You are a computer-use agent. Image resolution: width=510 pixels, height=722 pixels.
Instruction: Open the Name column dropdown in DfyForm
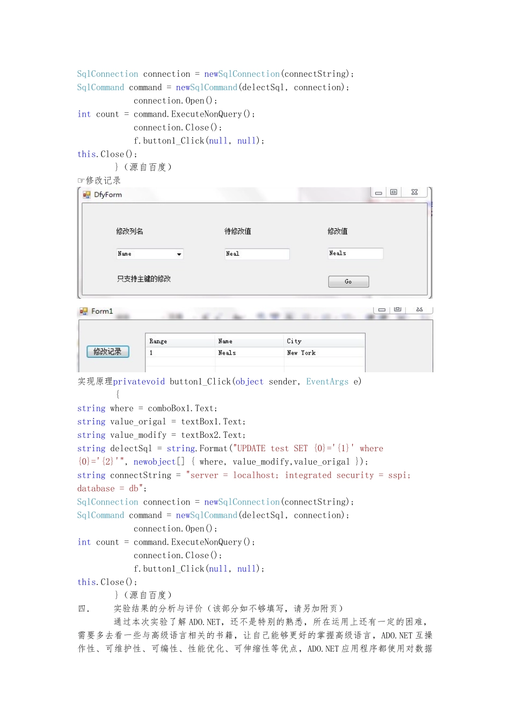click(x=179, y=254)
